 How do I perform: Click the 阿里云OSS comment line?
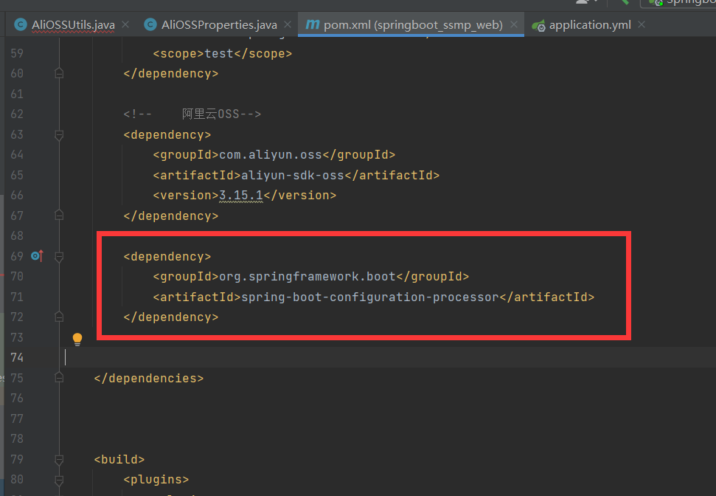tap(192, 114)
